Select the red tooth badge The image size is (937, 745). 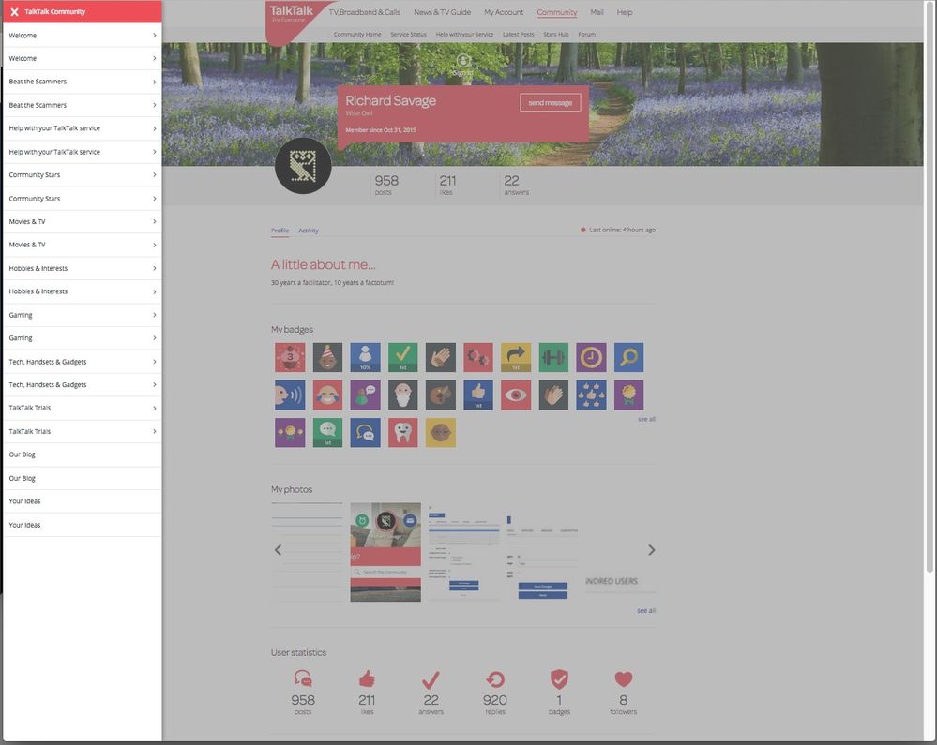pos(402,432)
